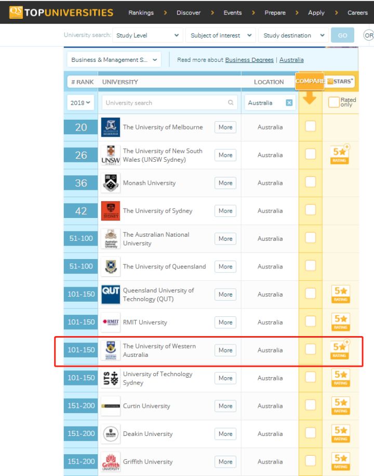Click the Deakin University name text
Viewport: 374px width, 476px height.
coord(148,434)
